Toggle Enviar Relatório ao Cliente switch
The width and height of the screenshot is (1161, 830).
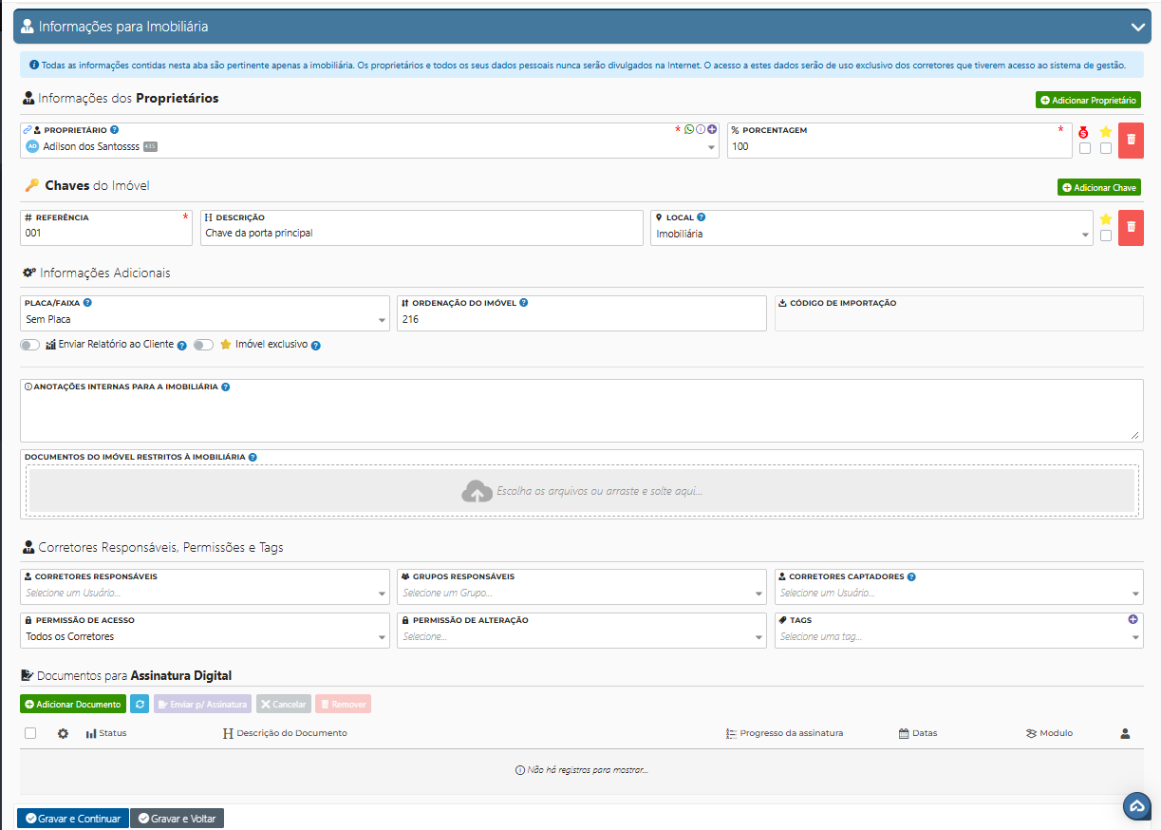[x=30, y=345]
